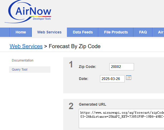
Task: Click into the Date field showing 2025-03-26
Action: point(112,79)
